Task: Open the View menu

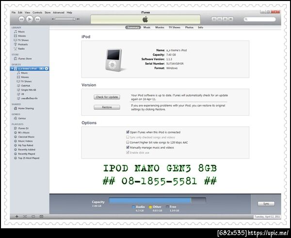Action: [27, 13]
